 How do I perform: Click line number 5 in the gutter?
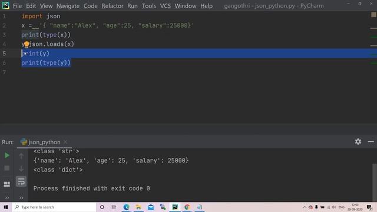[x=4, y=54]
